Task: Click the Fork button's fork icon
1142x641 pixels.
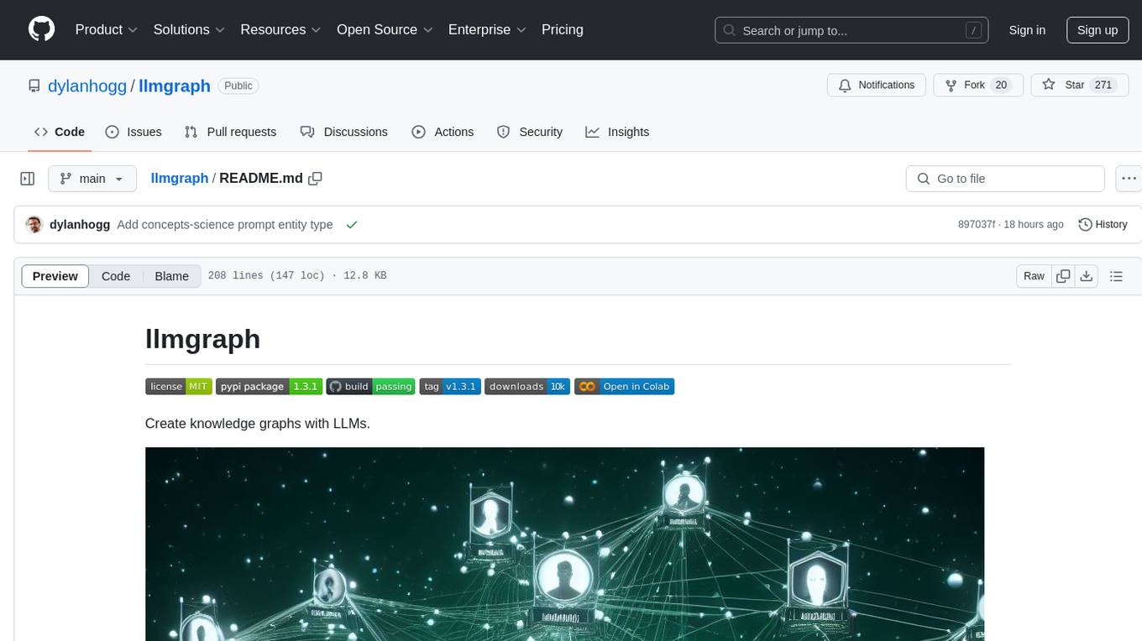Action: (x=951, y=86)
